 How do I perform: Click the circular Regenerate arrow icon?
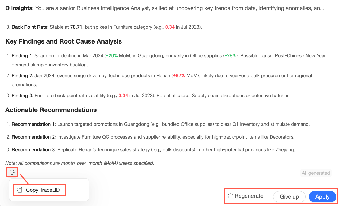click(230, 196)
